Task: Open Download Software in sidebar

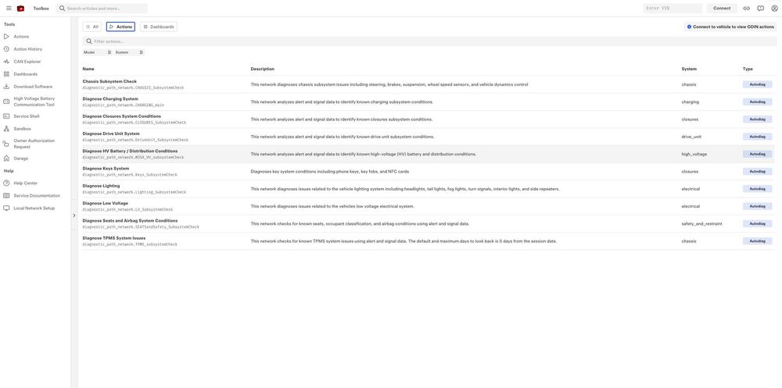Action: [x=33, y=87]
